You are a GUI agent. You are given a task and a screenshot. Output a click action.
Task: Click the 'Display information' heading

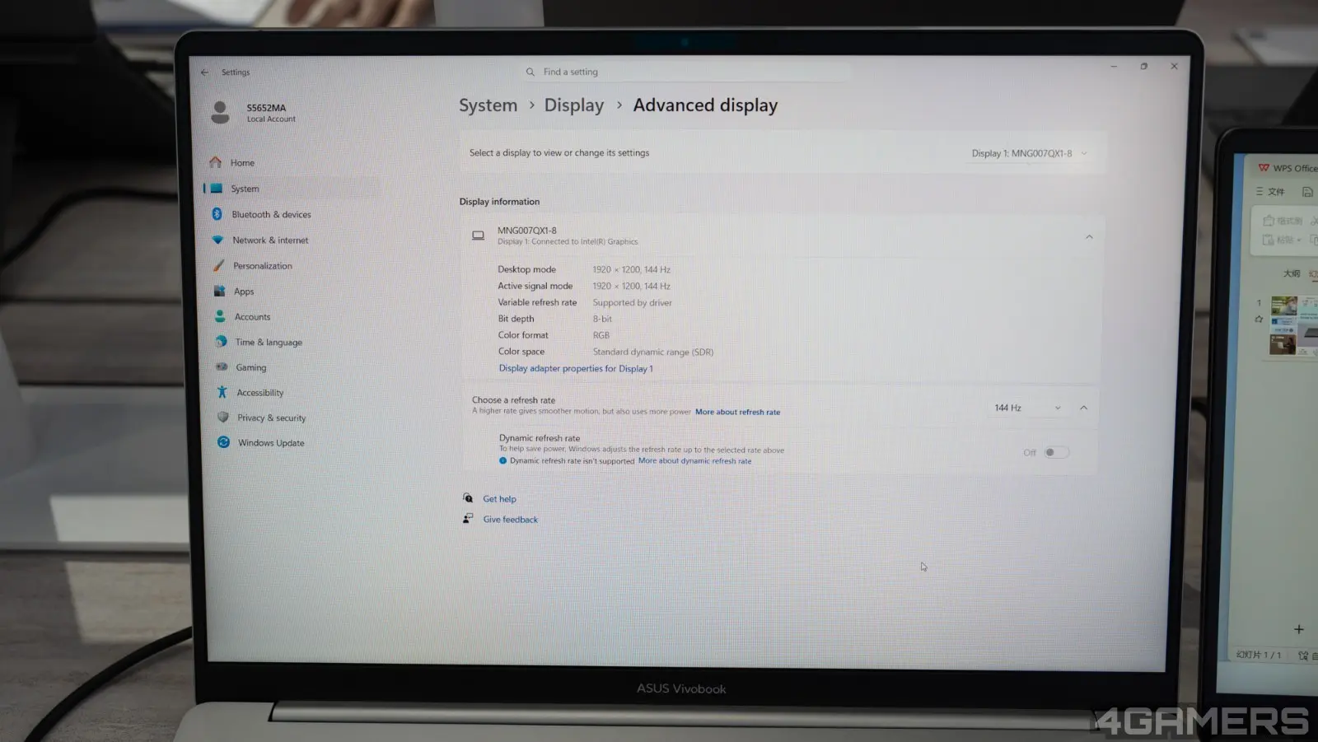point(499,202)
